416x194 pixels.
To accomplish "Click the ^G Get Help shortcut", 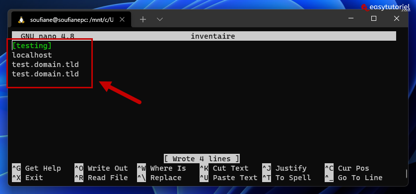I will [x=37, y=168].
